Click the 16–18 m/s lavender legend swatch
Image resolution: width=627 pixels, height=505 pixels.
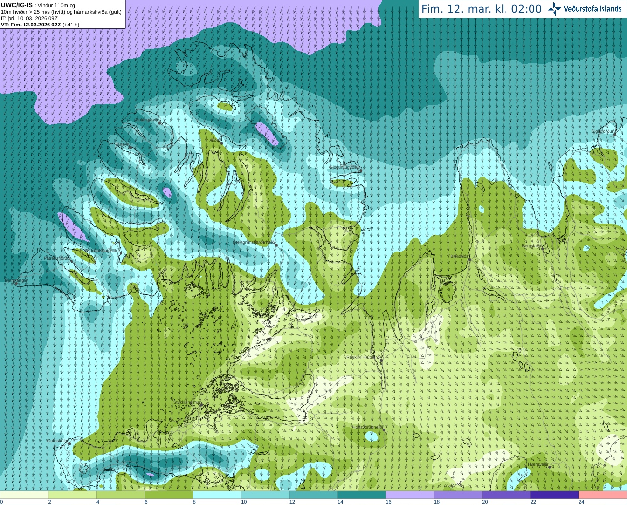tap(410, 495)
